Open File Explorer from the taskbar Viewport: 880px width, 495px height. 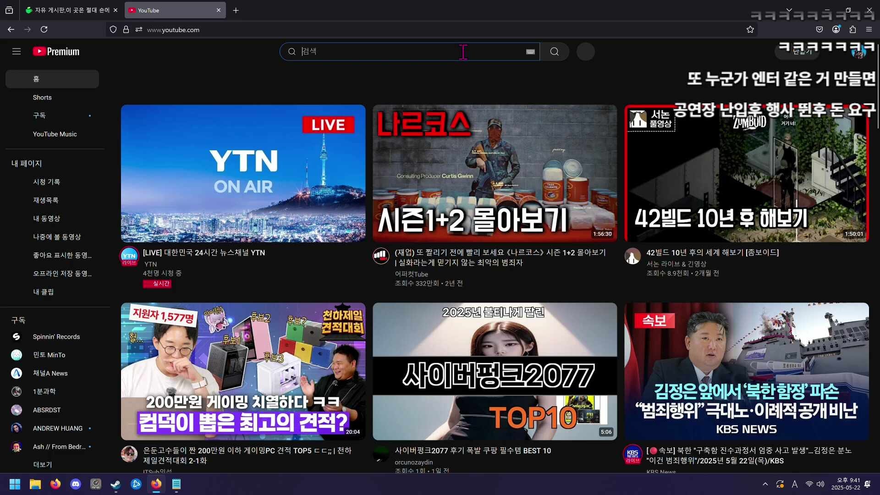35,484
